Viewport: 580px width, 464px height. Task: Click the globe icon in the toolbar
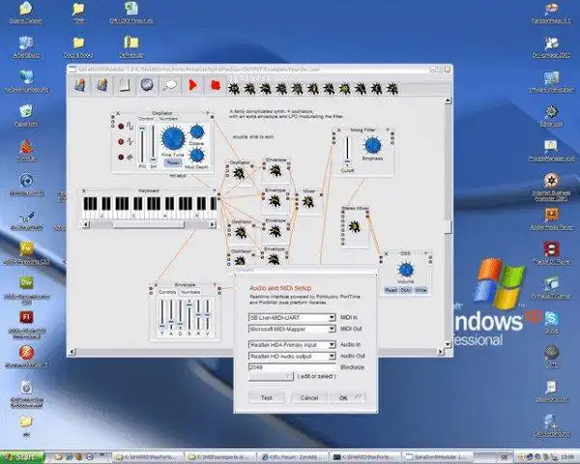click(147, 85)
